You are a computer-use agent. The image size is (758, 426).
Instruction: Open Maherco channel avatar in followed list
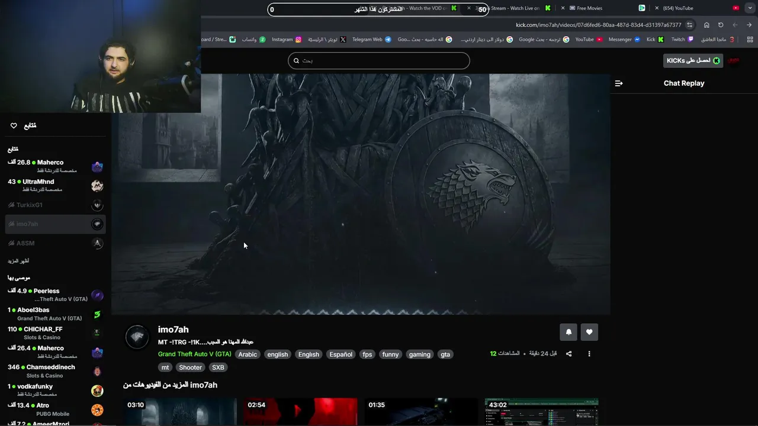(x=97, y=166)
